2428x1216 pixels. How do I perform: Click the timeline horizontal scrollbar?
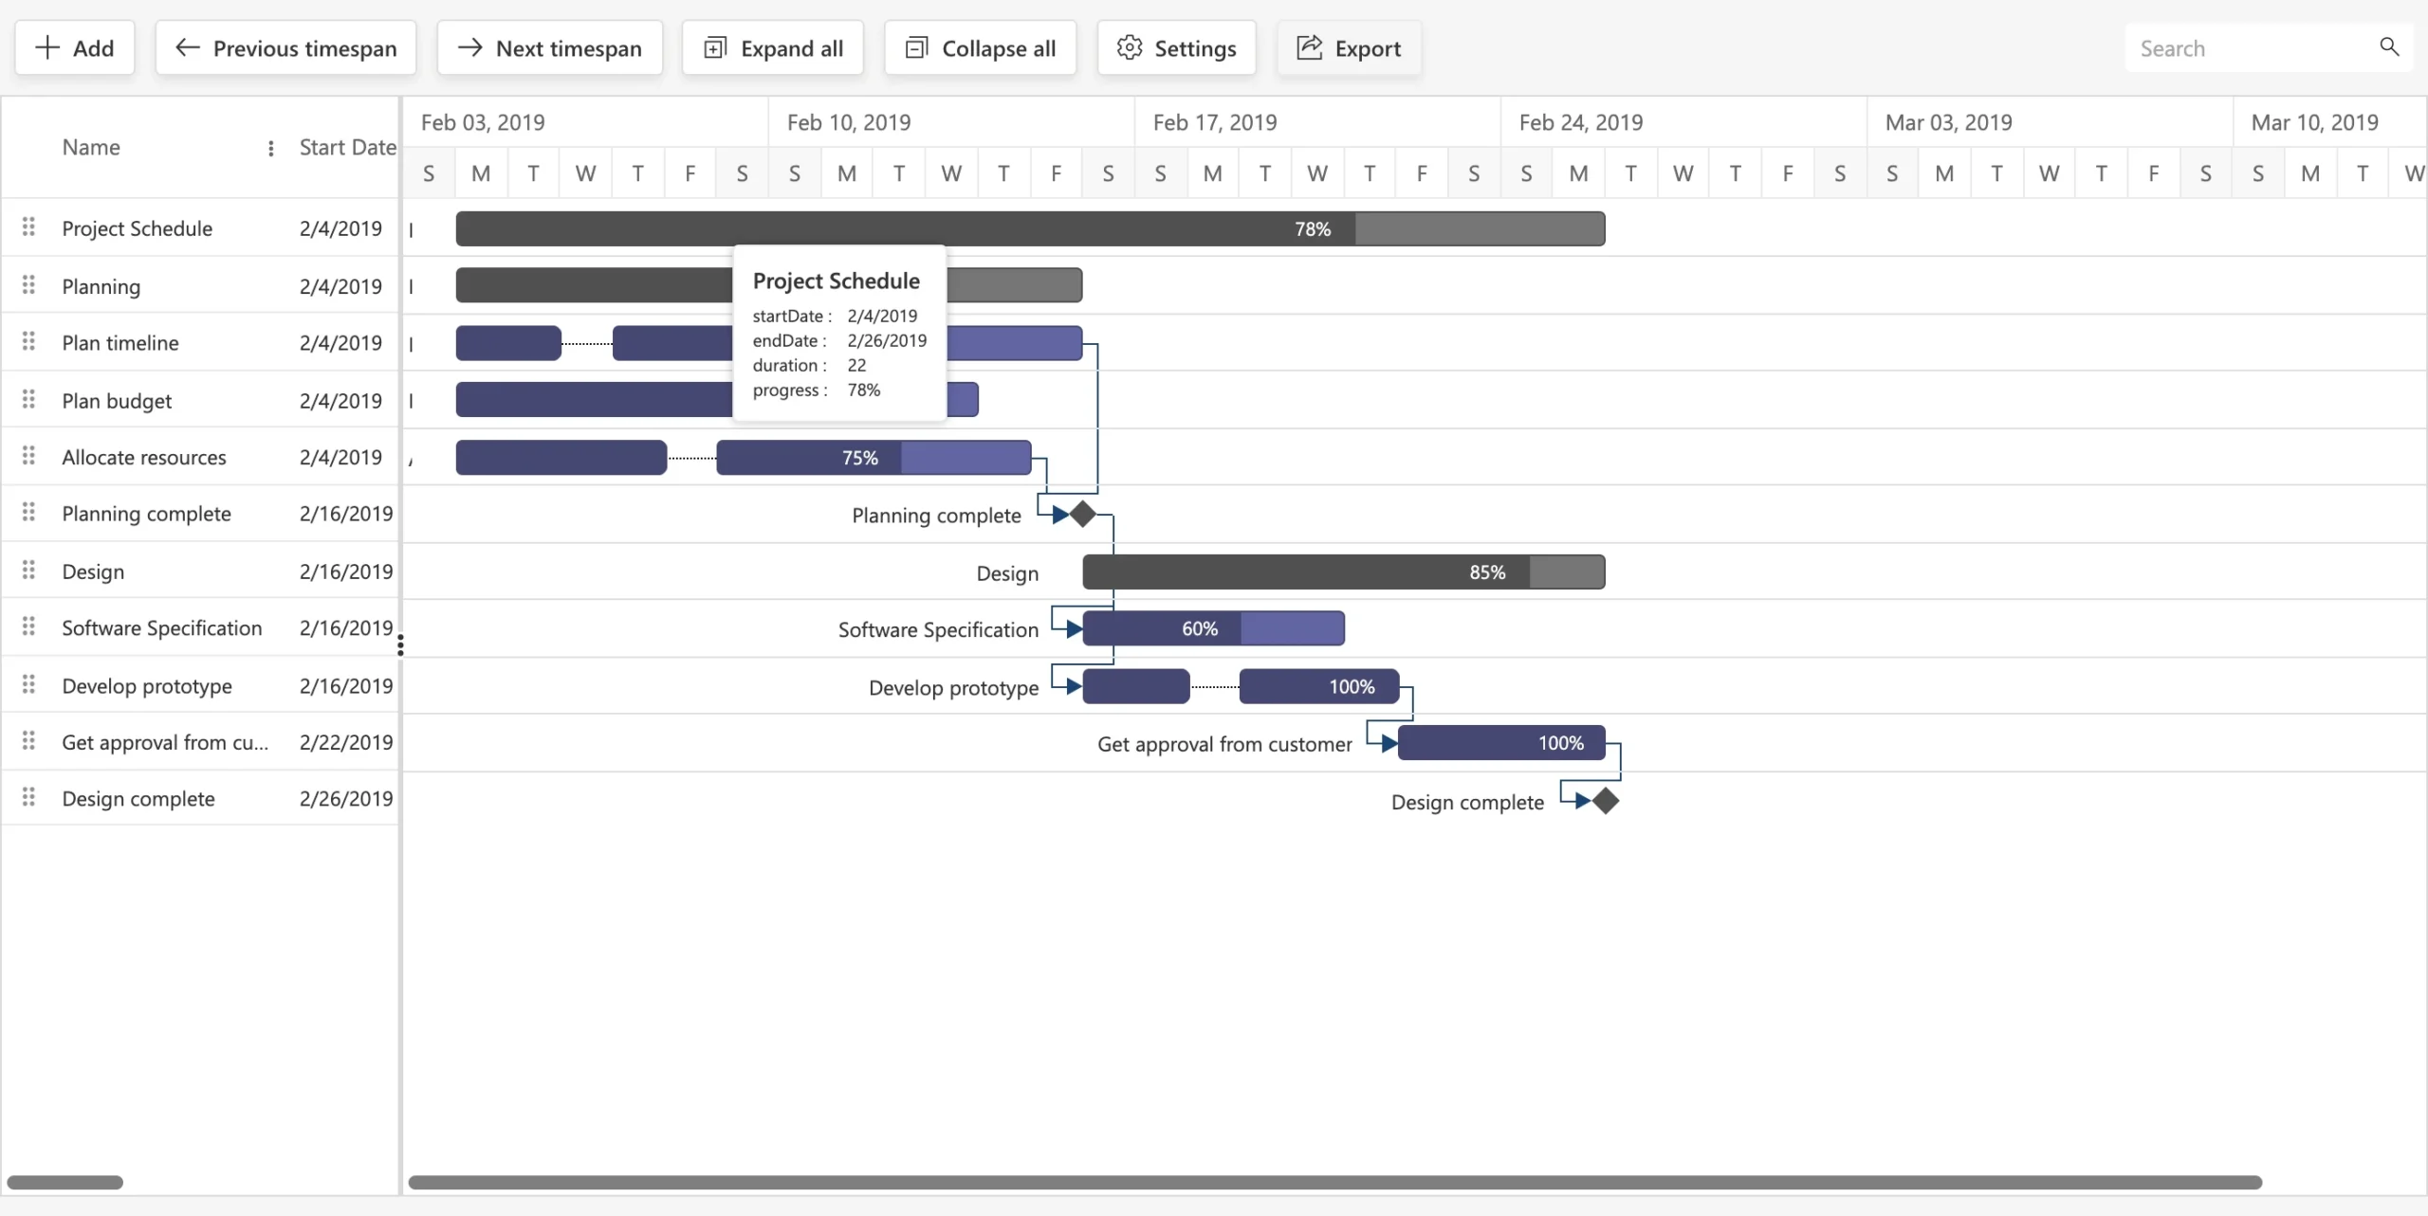(x=1334, y=1182)
